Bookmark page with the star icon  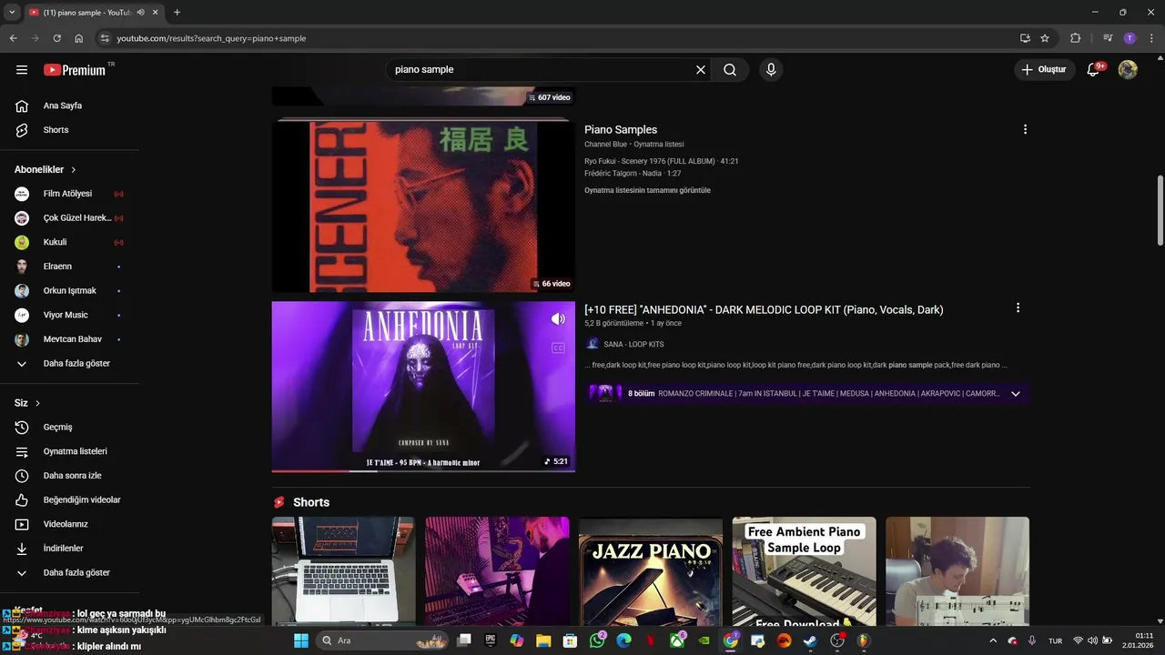point(1045,38)
